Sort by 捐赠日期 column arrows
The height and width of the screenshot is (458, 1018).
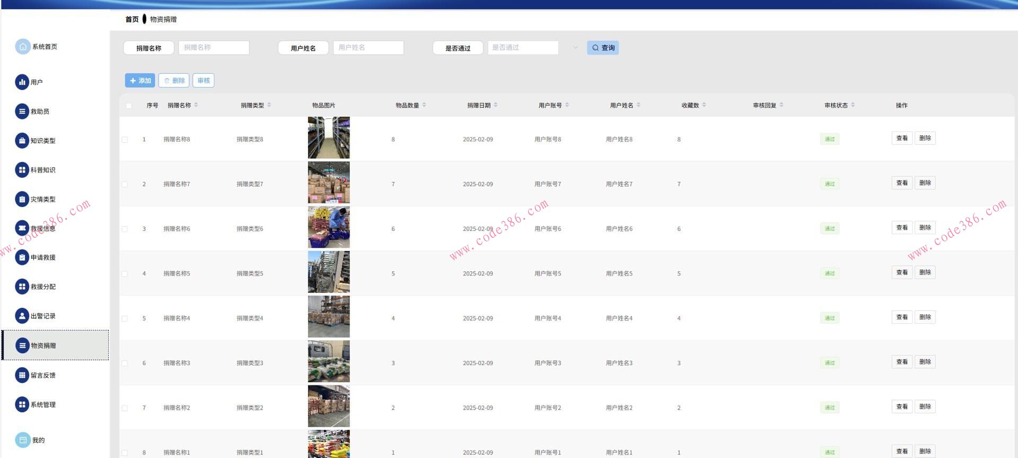click(496, 105)
